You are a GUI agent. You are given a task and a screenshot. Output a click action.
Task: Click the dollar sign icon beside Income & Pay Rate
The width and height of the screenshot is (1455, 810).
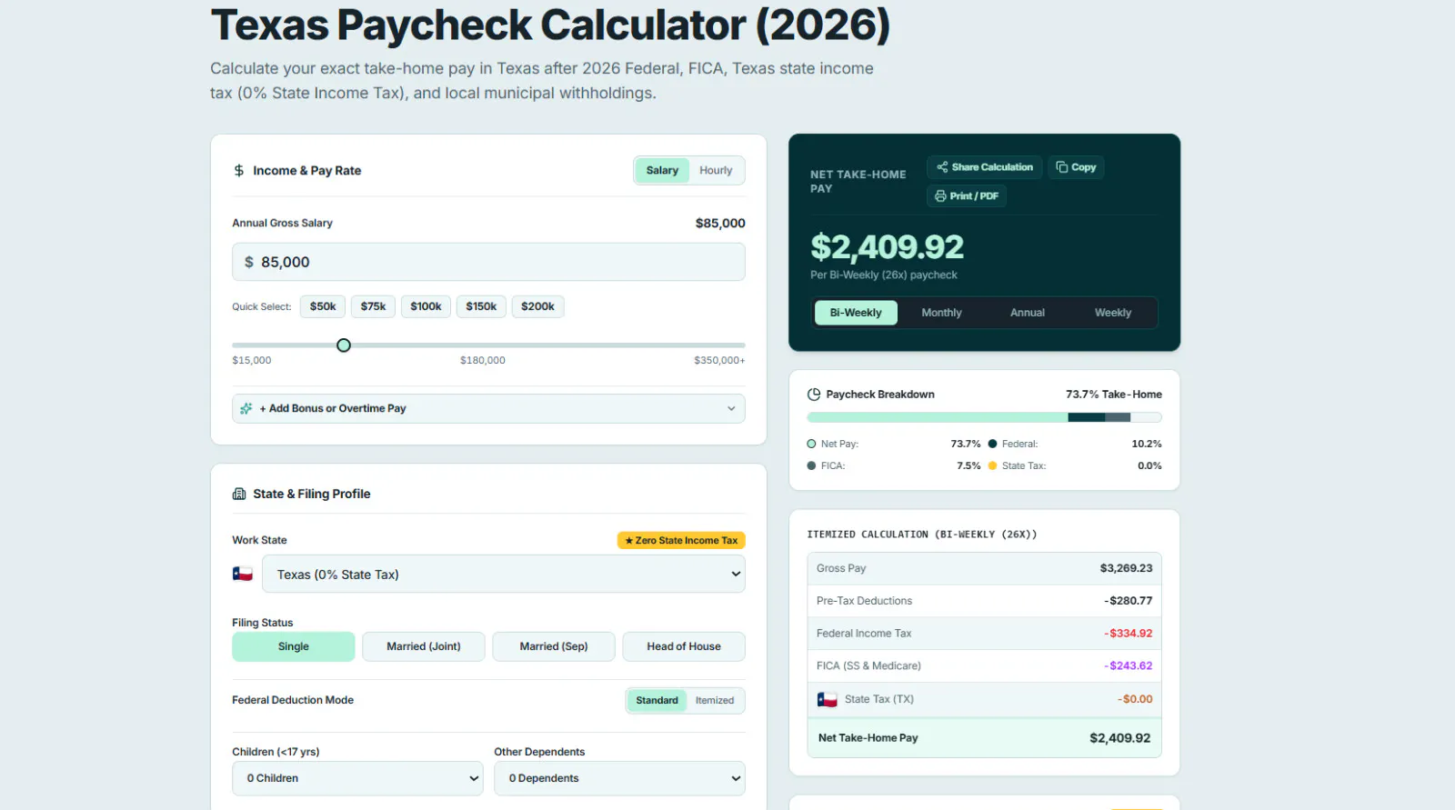point(239,170)
